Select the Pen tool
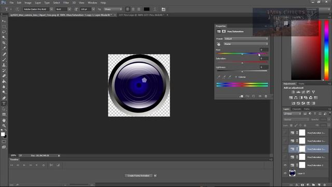The image size is (332, 187). coord(4,98)
